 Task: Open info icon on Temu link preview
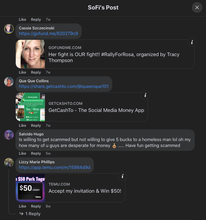pos(122,176)
